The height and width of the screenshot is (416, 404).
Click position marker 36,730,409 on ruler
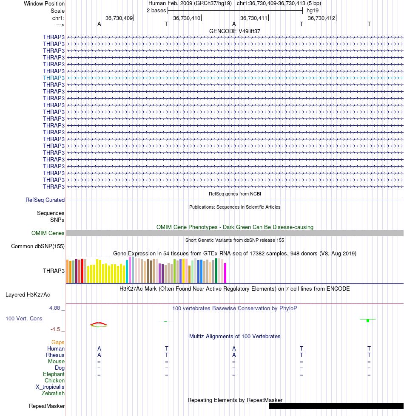[119, 18]
